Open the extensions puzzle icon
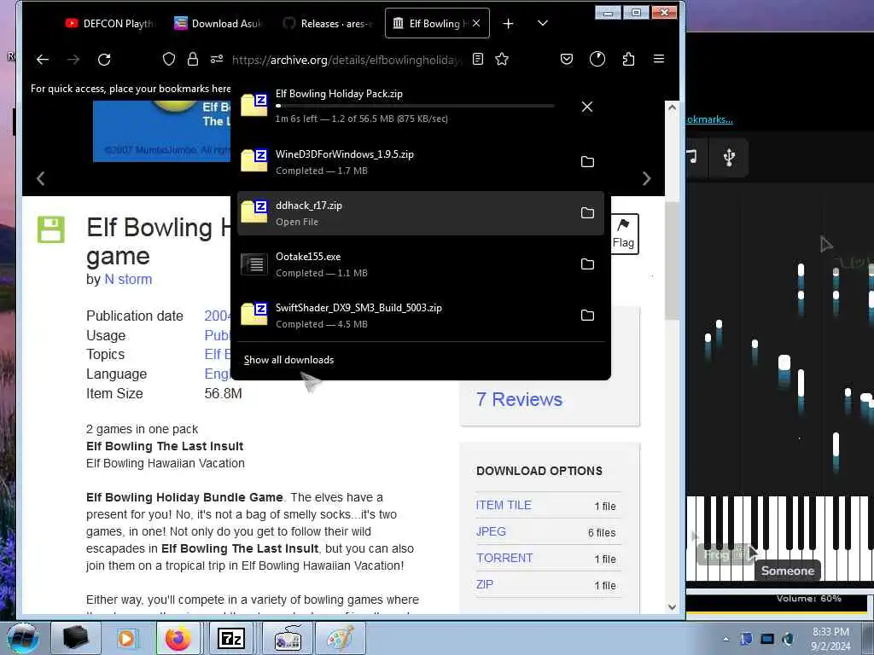This screenshot has height=655, width=874. tap(628, 59)
